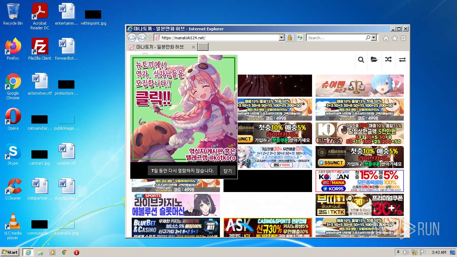This screenshot has width=457, height=257.
Task: Click the We Sports 라이브카지노 banner
Action: click(176, 205)
